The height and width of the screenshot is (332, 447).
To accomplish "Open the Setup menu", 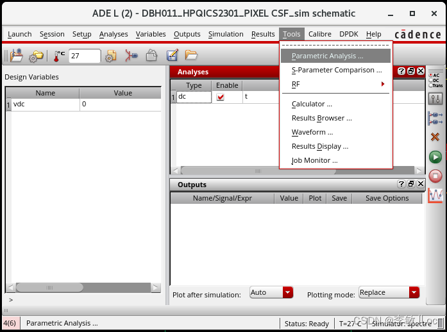I will (82, 34).
